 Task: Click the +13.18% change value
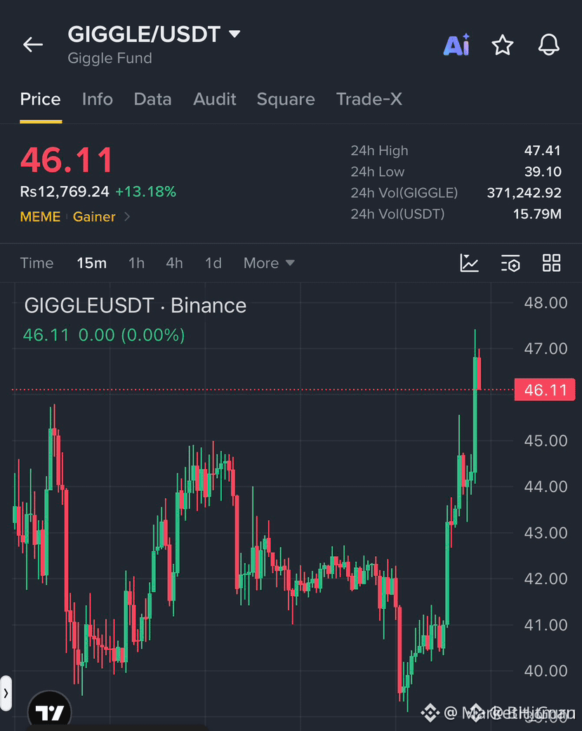click(146, 192)
